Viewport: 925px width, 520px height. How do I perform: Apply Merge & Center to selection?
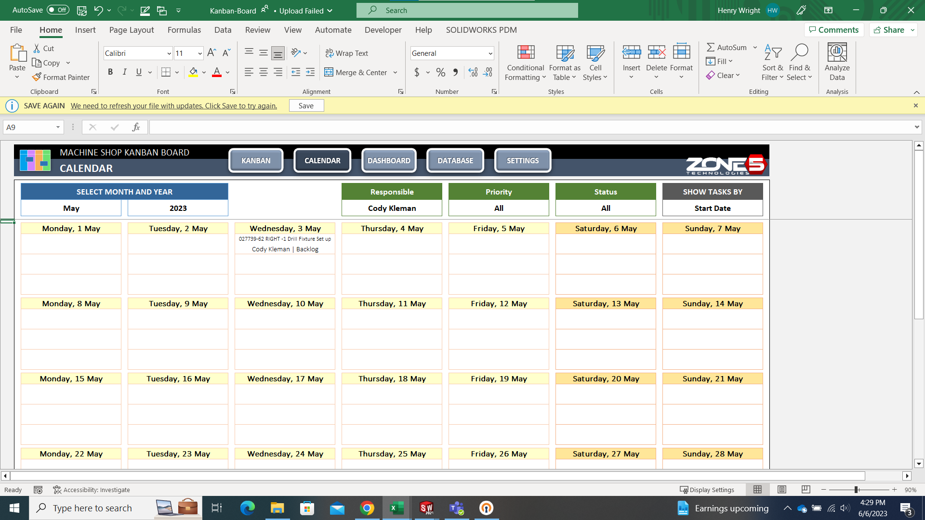point(357,72)
